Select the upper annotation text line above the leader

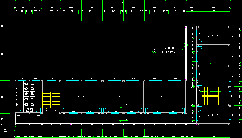[x=168, y=48]
